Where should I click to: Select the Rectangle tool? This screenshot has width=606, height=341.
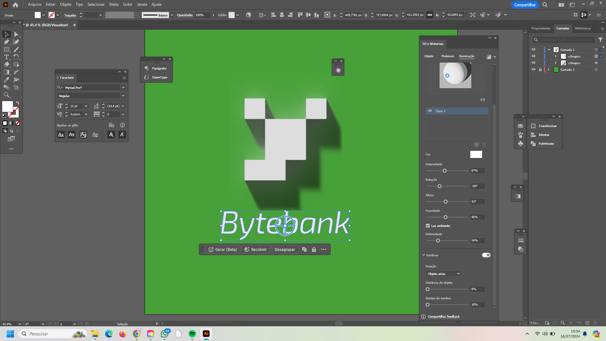click(x=6, y=49)
